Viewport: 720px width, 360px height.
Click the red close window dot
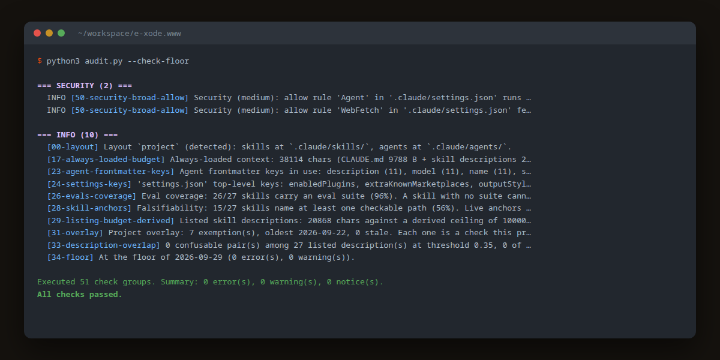[37, 33]
